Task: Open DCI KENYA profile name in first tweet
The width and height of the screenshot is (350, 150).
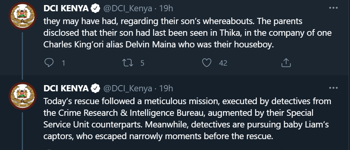Action: pos(66,9)
